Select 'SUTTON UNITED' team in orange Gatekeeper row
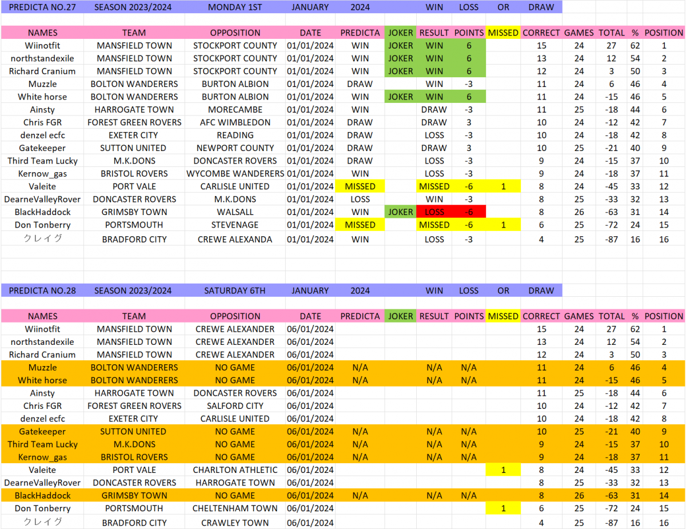The height and width of the screenshot is (529, 686). (134, 432)
